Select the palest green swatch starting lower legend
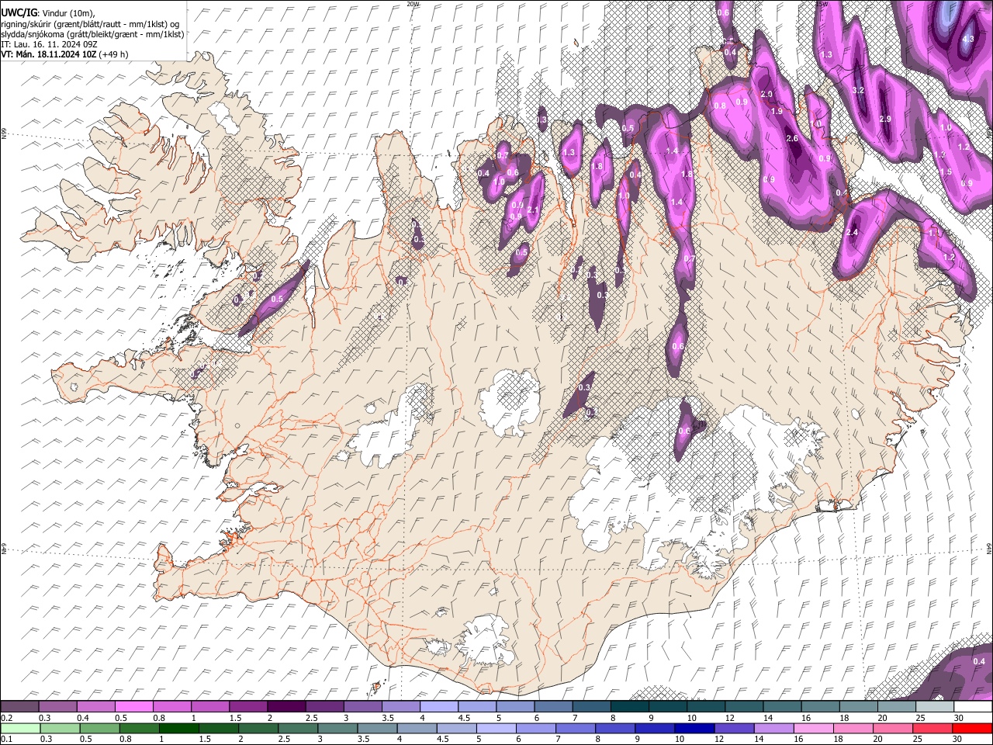 [19, 728]
